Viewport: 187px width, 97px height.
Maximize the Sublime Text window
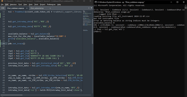point(84,1)
